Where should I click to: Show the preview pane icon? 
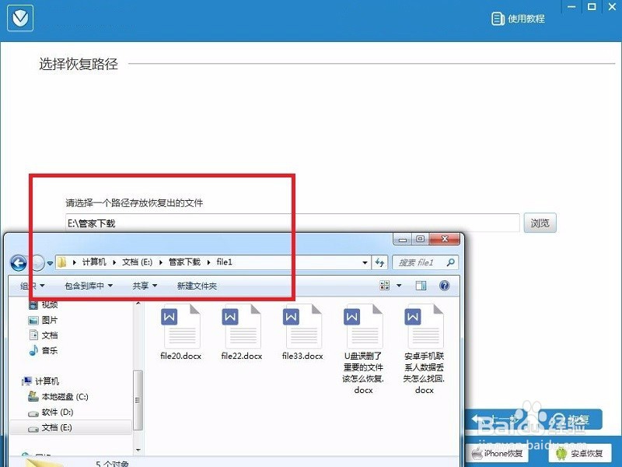pos(420,286)
